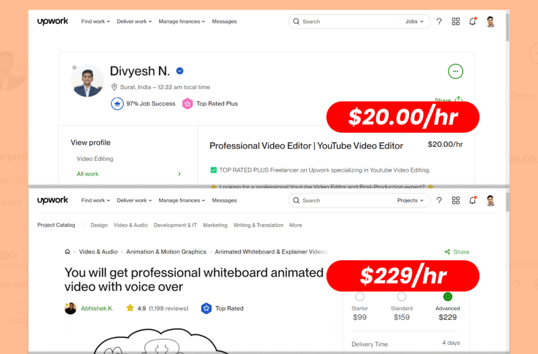Click the "97% Job Success" text
Screen dimensions: 538x354
[151, 104]
